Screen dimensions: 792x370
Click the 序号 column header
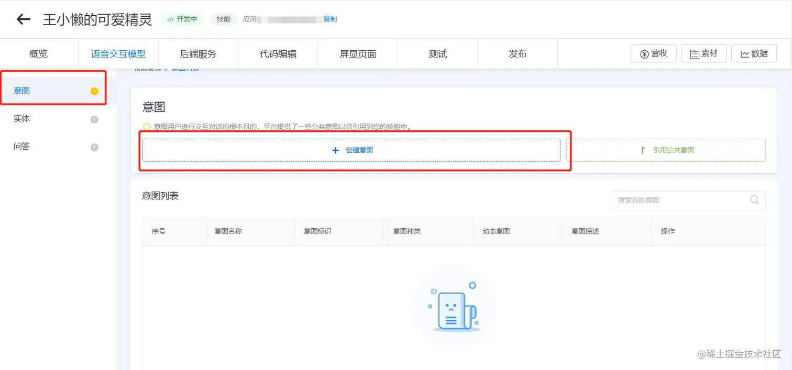pos(173,231)
